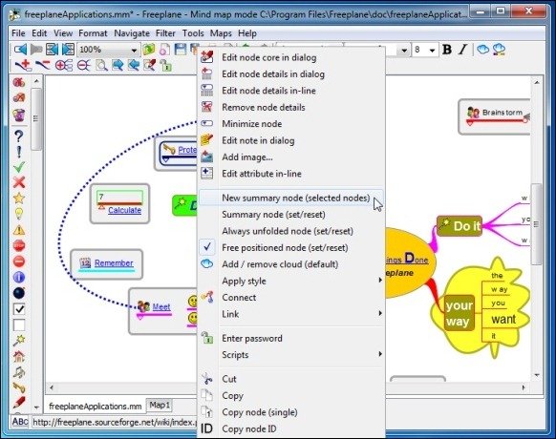
Task: Add the red stop sign icon
Action: pyautogui.click(x=19, y=245)
